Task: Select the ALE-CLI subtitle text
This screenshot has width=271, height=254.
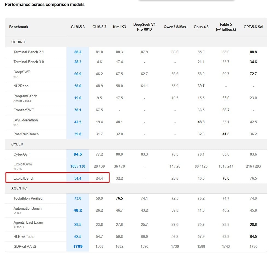Action: click(19, 227)
